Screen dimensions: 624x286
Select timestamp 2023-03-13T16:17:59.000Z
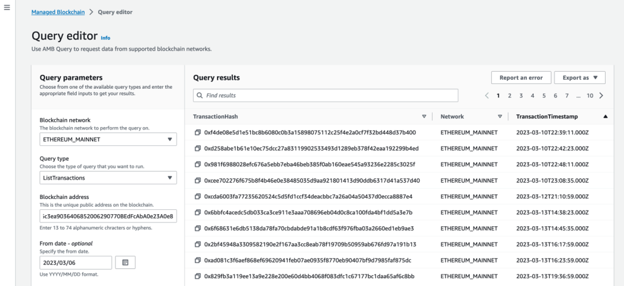[552, 244]
